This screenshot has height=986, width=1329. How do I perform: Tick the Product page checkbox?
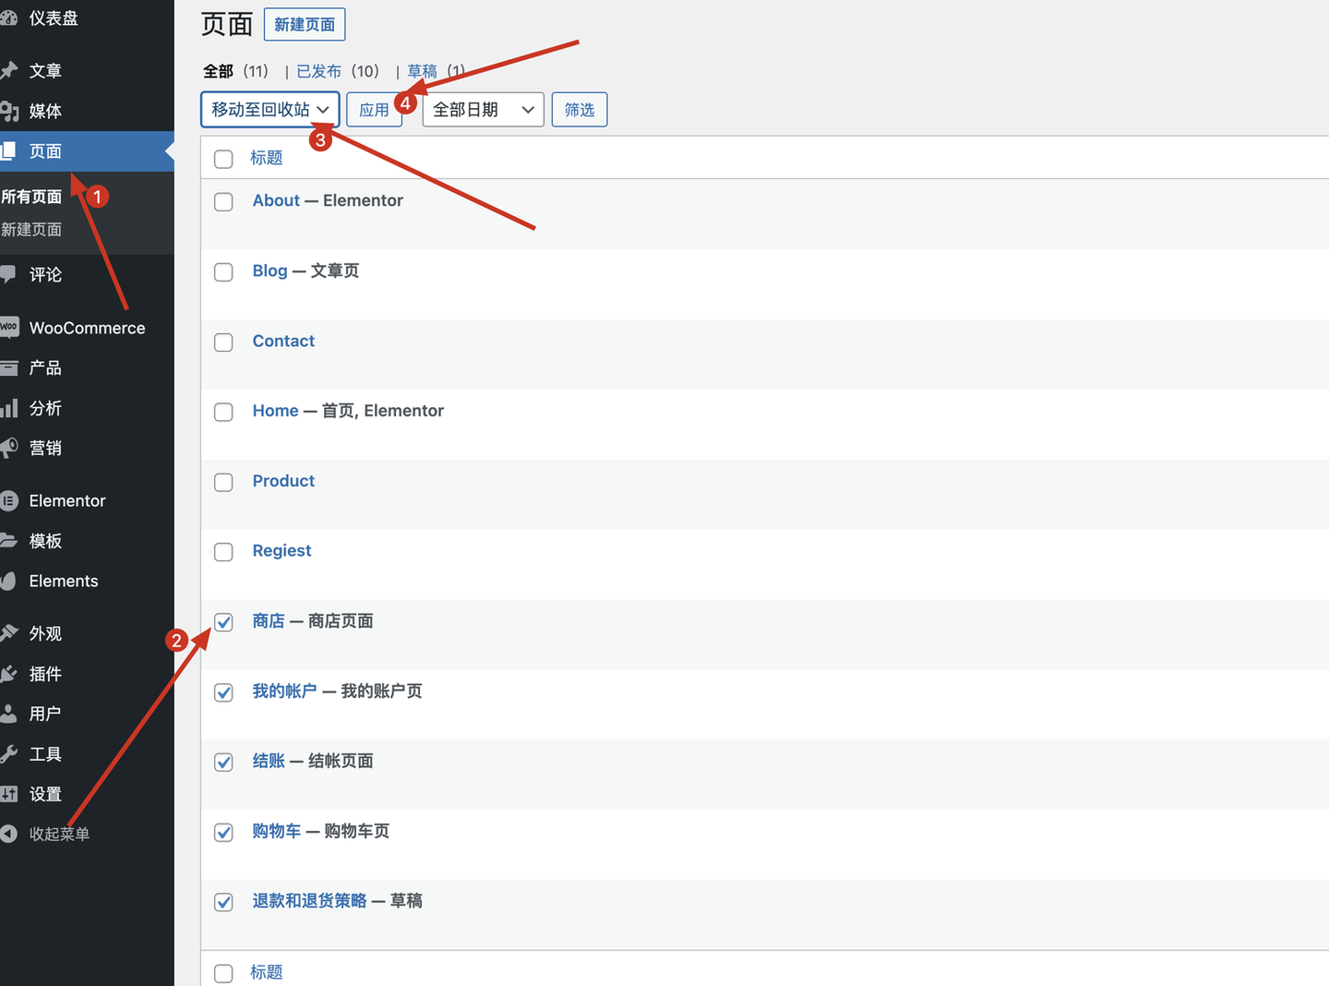coord(223,482)
